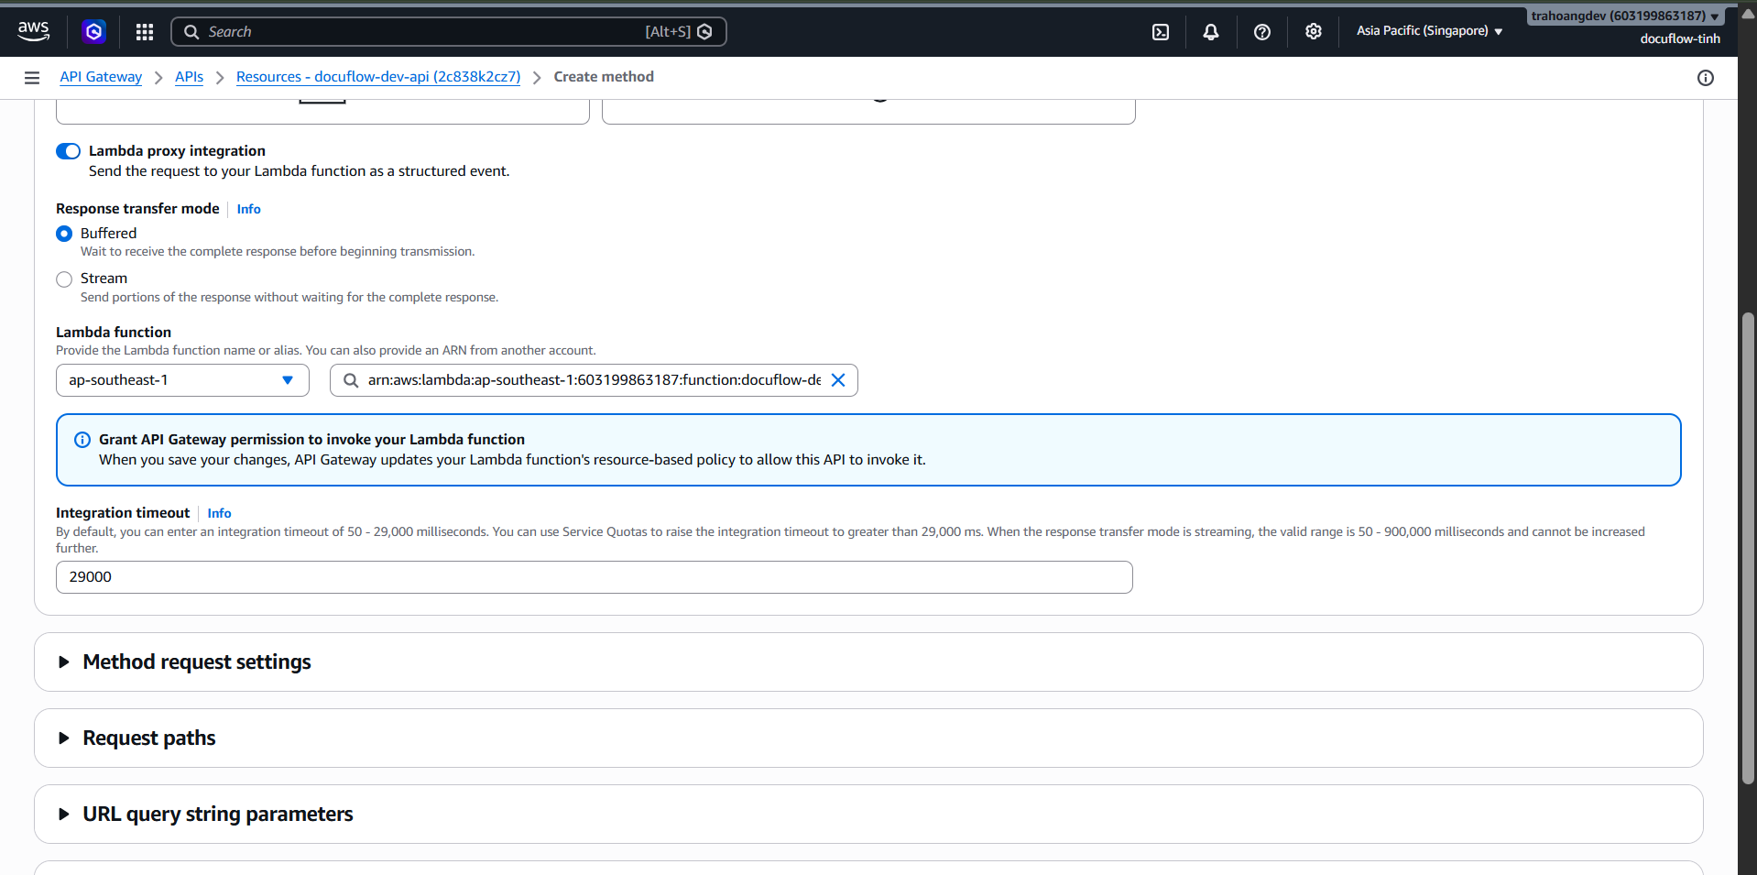Click the docuflow-tinh account alias text
Screen dimensions: 1757x875
click(x=1680, y=38)
